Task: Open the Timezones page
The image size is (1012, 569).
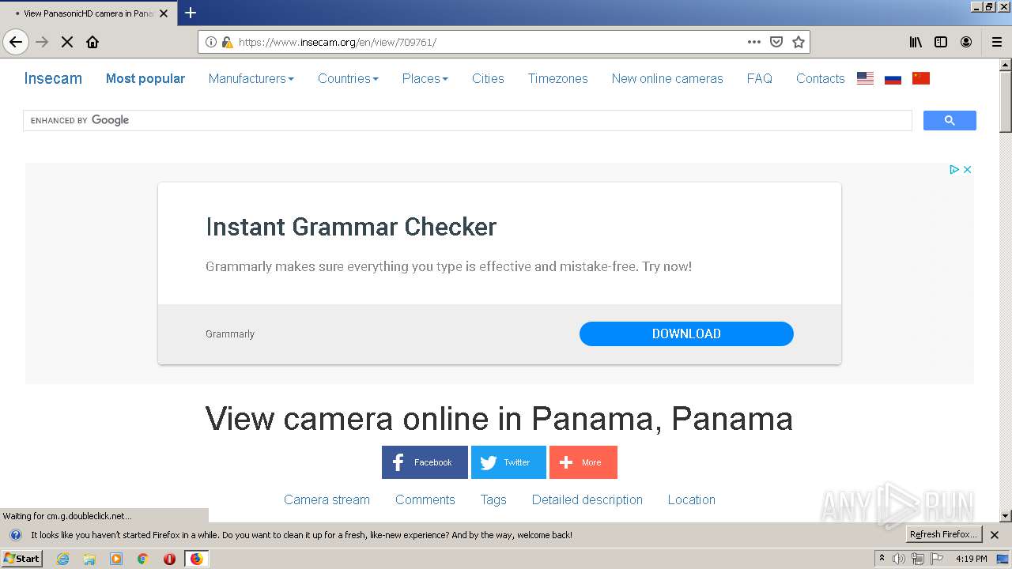Action: (x=558, y=78)
